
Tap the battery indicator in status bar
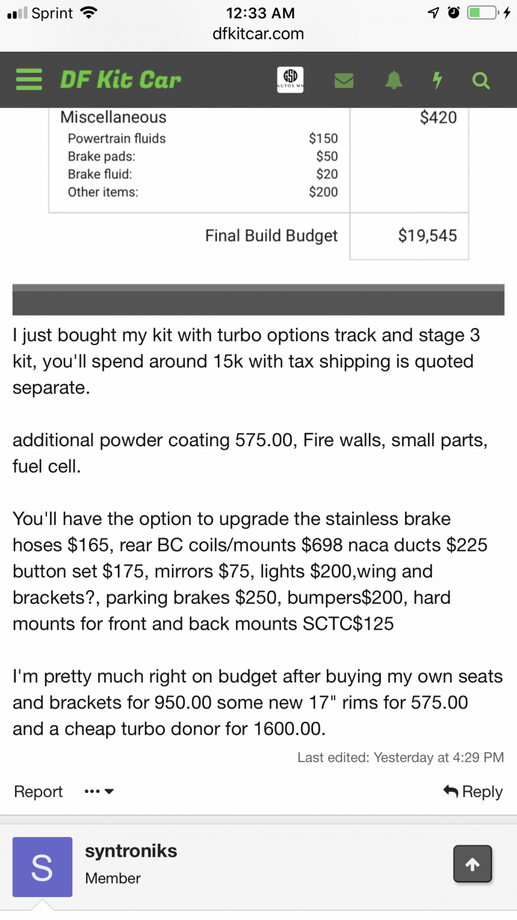click(483, 13)
